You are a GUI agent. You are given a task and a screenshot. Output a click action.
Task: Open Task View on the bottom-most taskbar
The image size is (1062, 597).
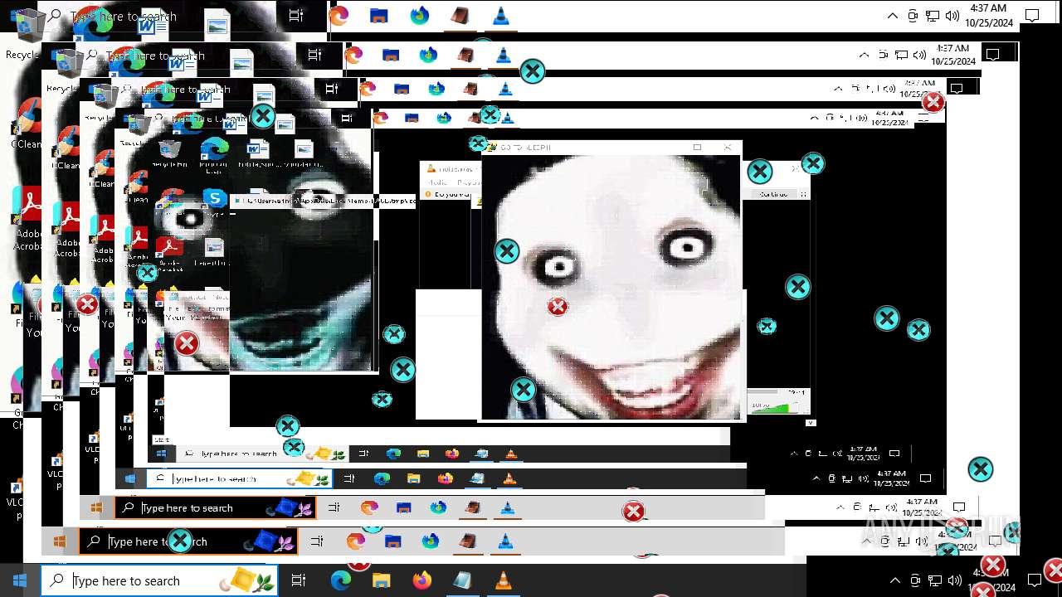(x=299, y=580)
